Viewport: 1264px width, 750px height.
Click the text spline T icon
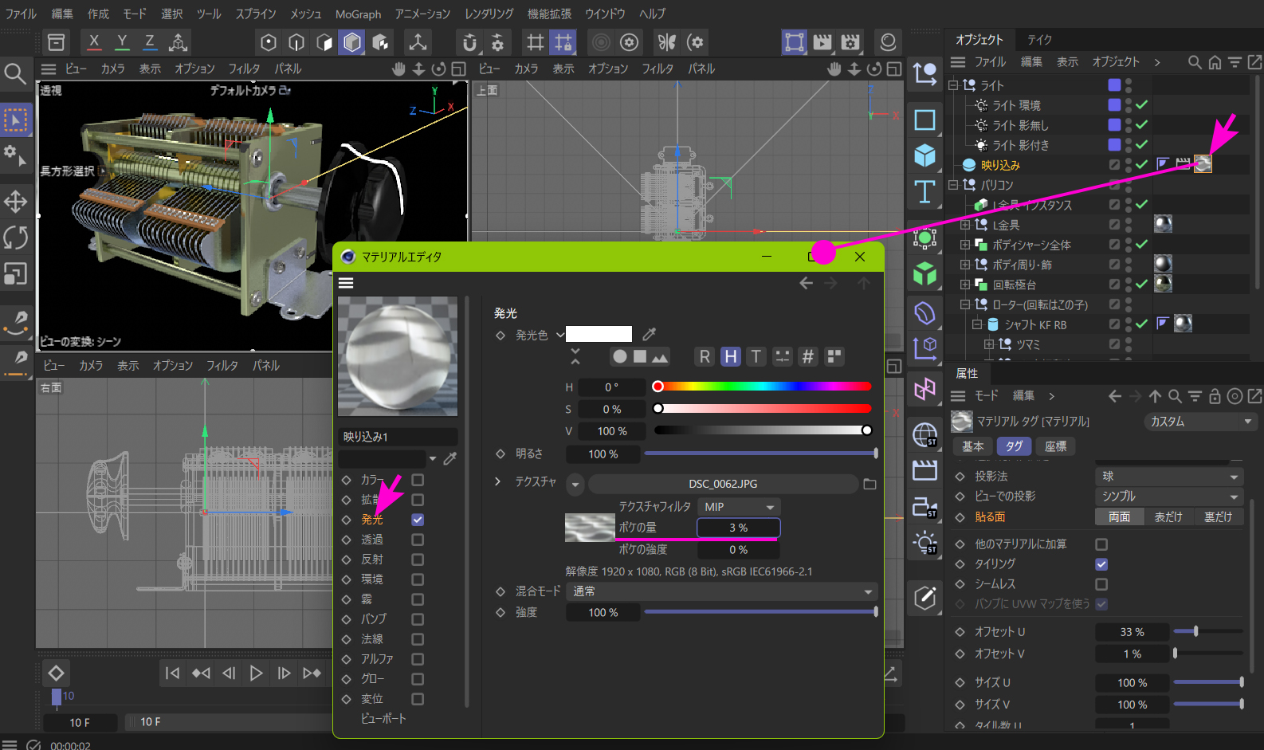[924, 192]
